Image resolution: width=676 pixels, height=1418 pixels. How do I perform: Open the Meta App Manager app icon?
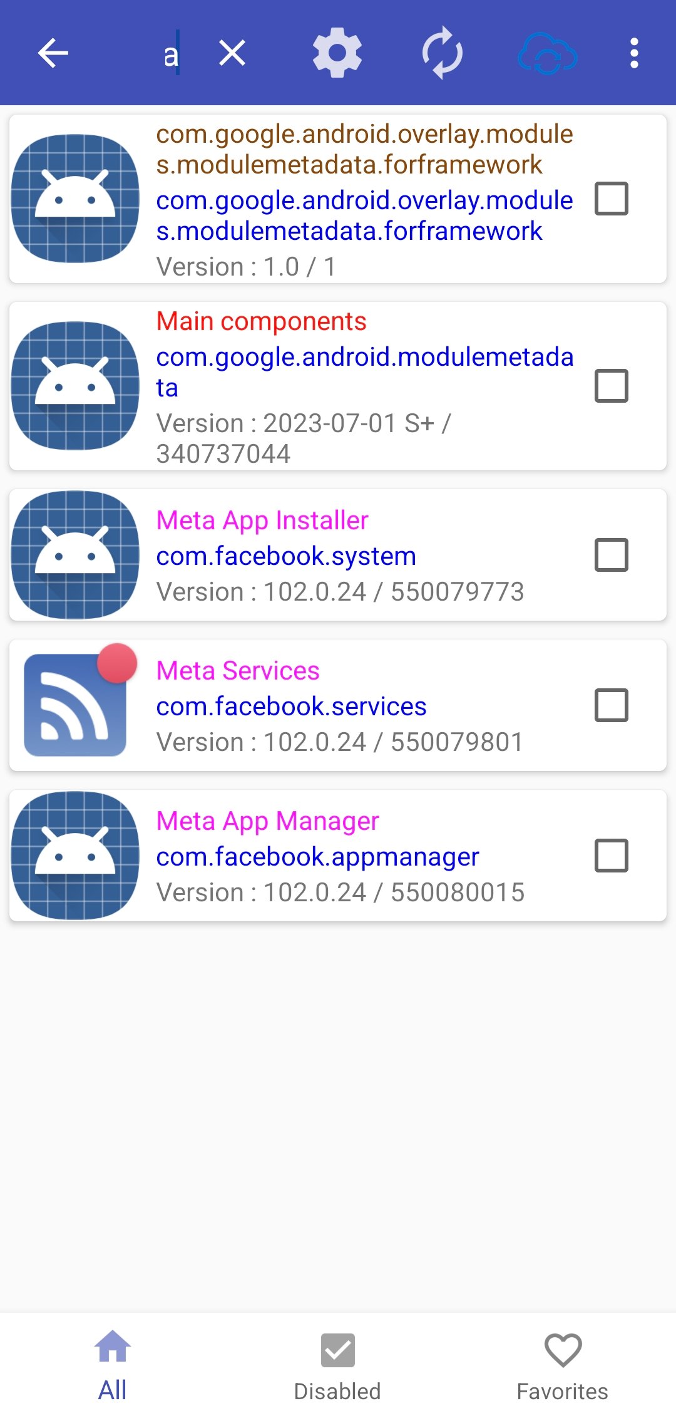point(76,856)
